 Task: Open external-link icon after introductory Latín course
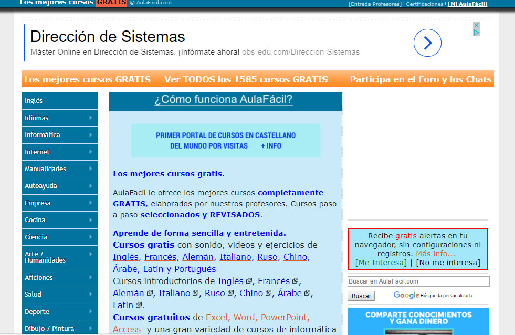139,305
